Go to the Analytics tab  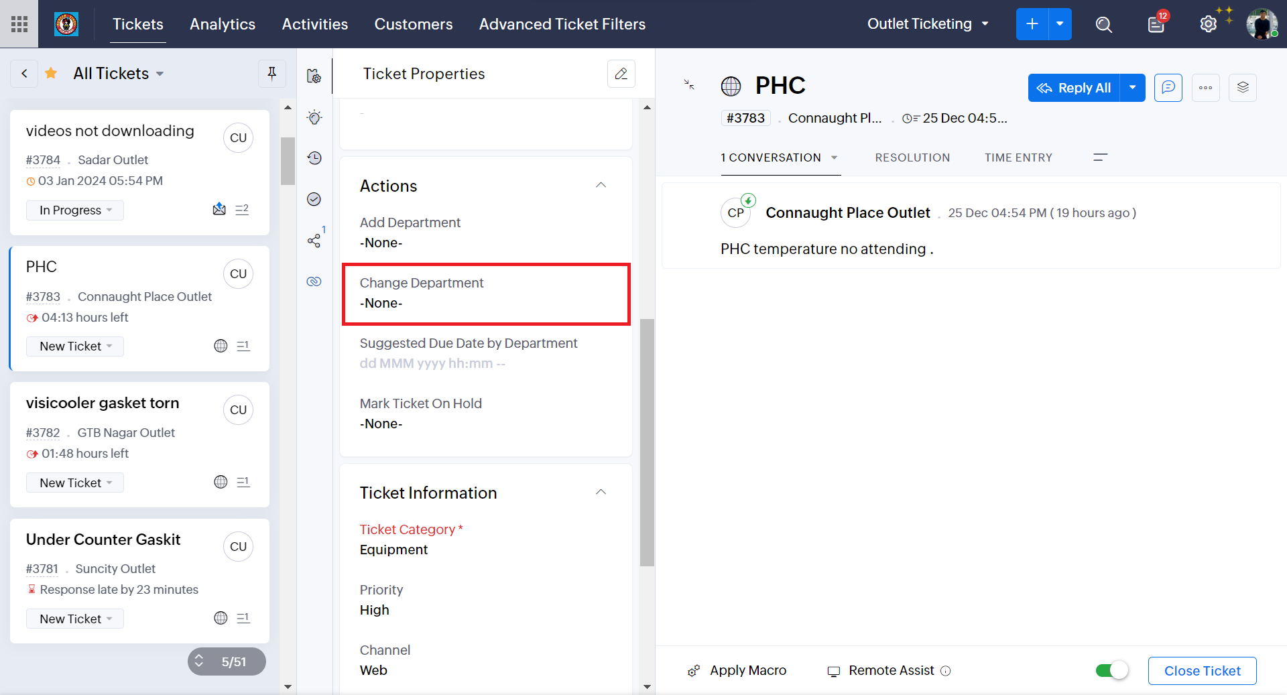tap(223, 25)
